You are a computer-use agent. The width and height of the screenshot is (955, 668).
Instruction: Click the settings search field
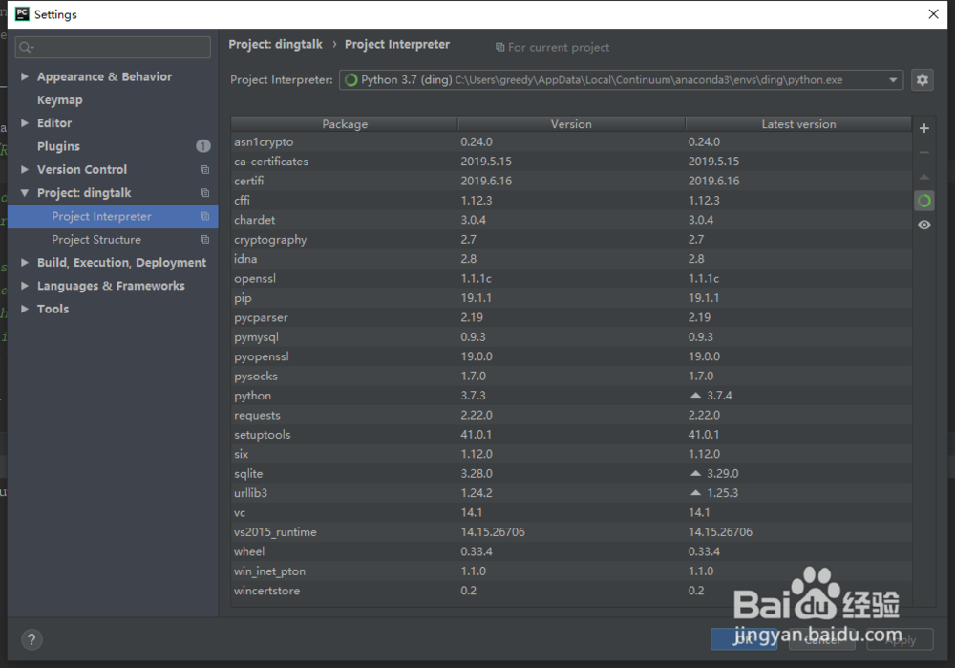[x=113, y=48]
